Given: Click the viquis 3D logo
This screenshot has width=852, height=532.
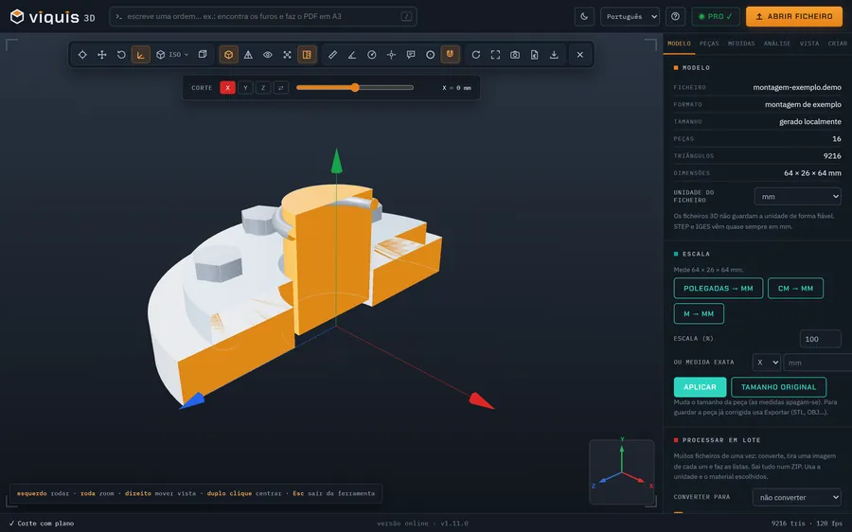Looking at the screenshot, I should [53, 17].
